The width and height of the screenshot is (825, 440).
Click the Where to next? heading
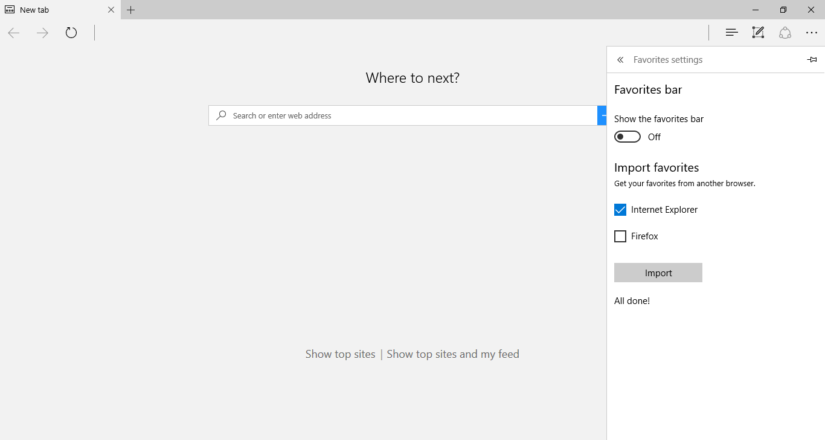[x=412, y=78]
